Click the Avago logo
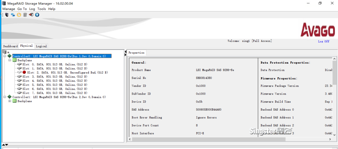The height and width of the screenshot is (149, 338). tap(318, 30)
